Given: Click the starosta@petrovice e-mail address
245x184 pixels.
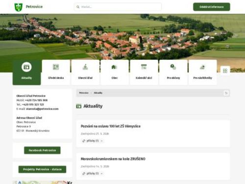Looking at the screenshot, I should [42, 109].
